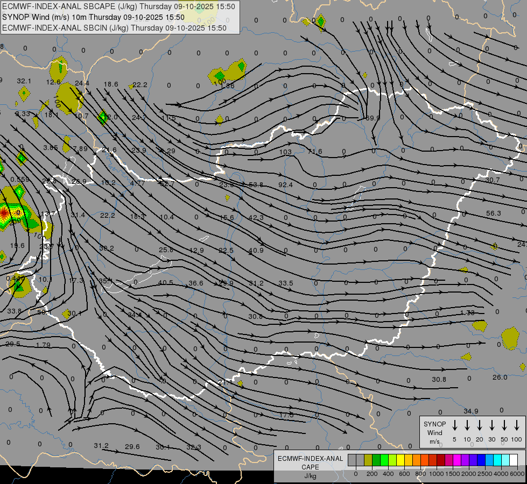
Task: Click the map value 29.5
Action: coord(13,344)
